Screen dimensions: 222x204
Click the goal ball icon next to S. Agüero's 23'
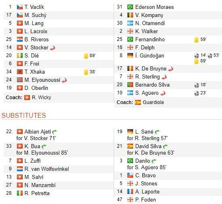pyautogui.click(x=197, y=93)
